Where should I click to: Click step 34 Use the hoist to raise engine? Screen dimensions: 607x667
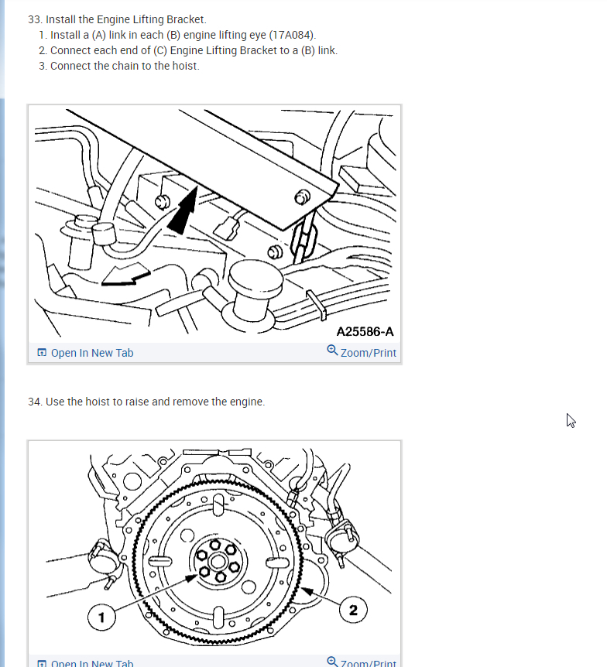(146, 402)
